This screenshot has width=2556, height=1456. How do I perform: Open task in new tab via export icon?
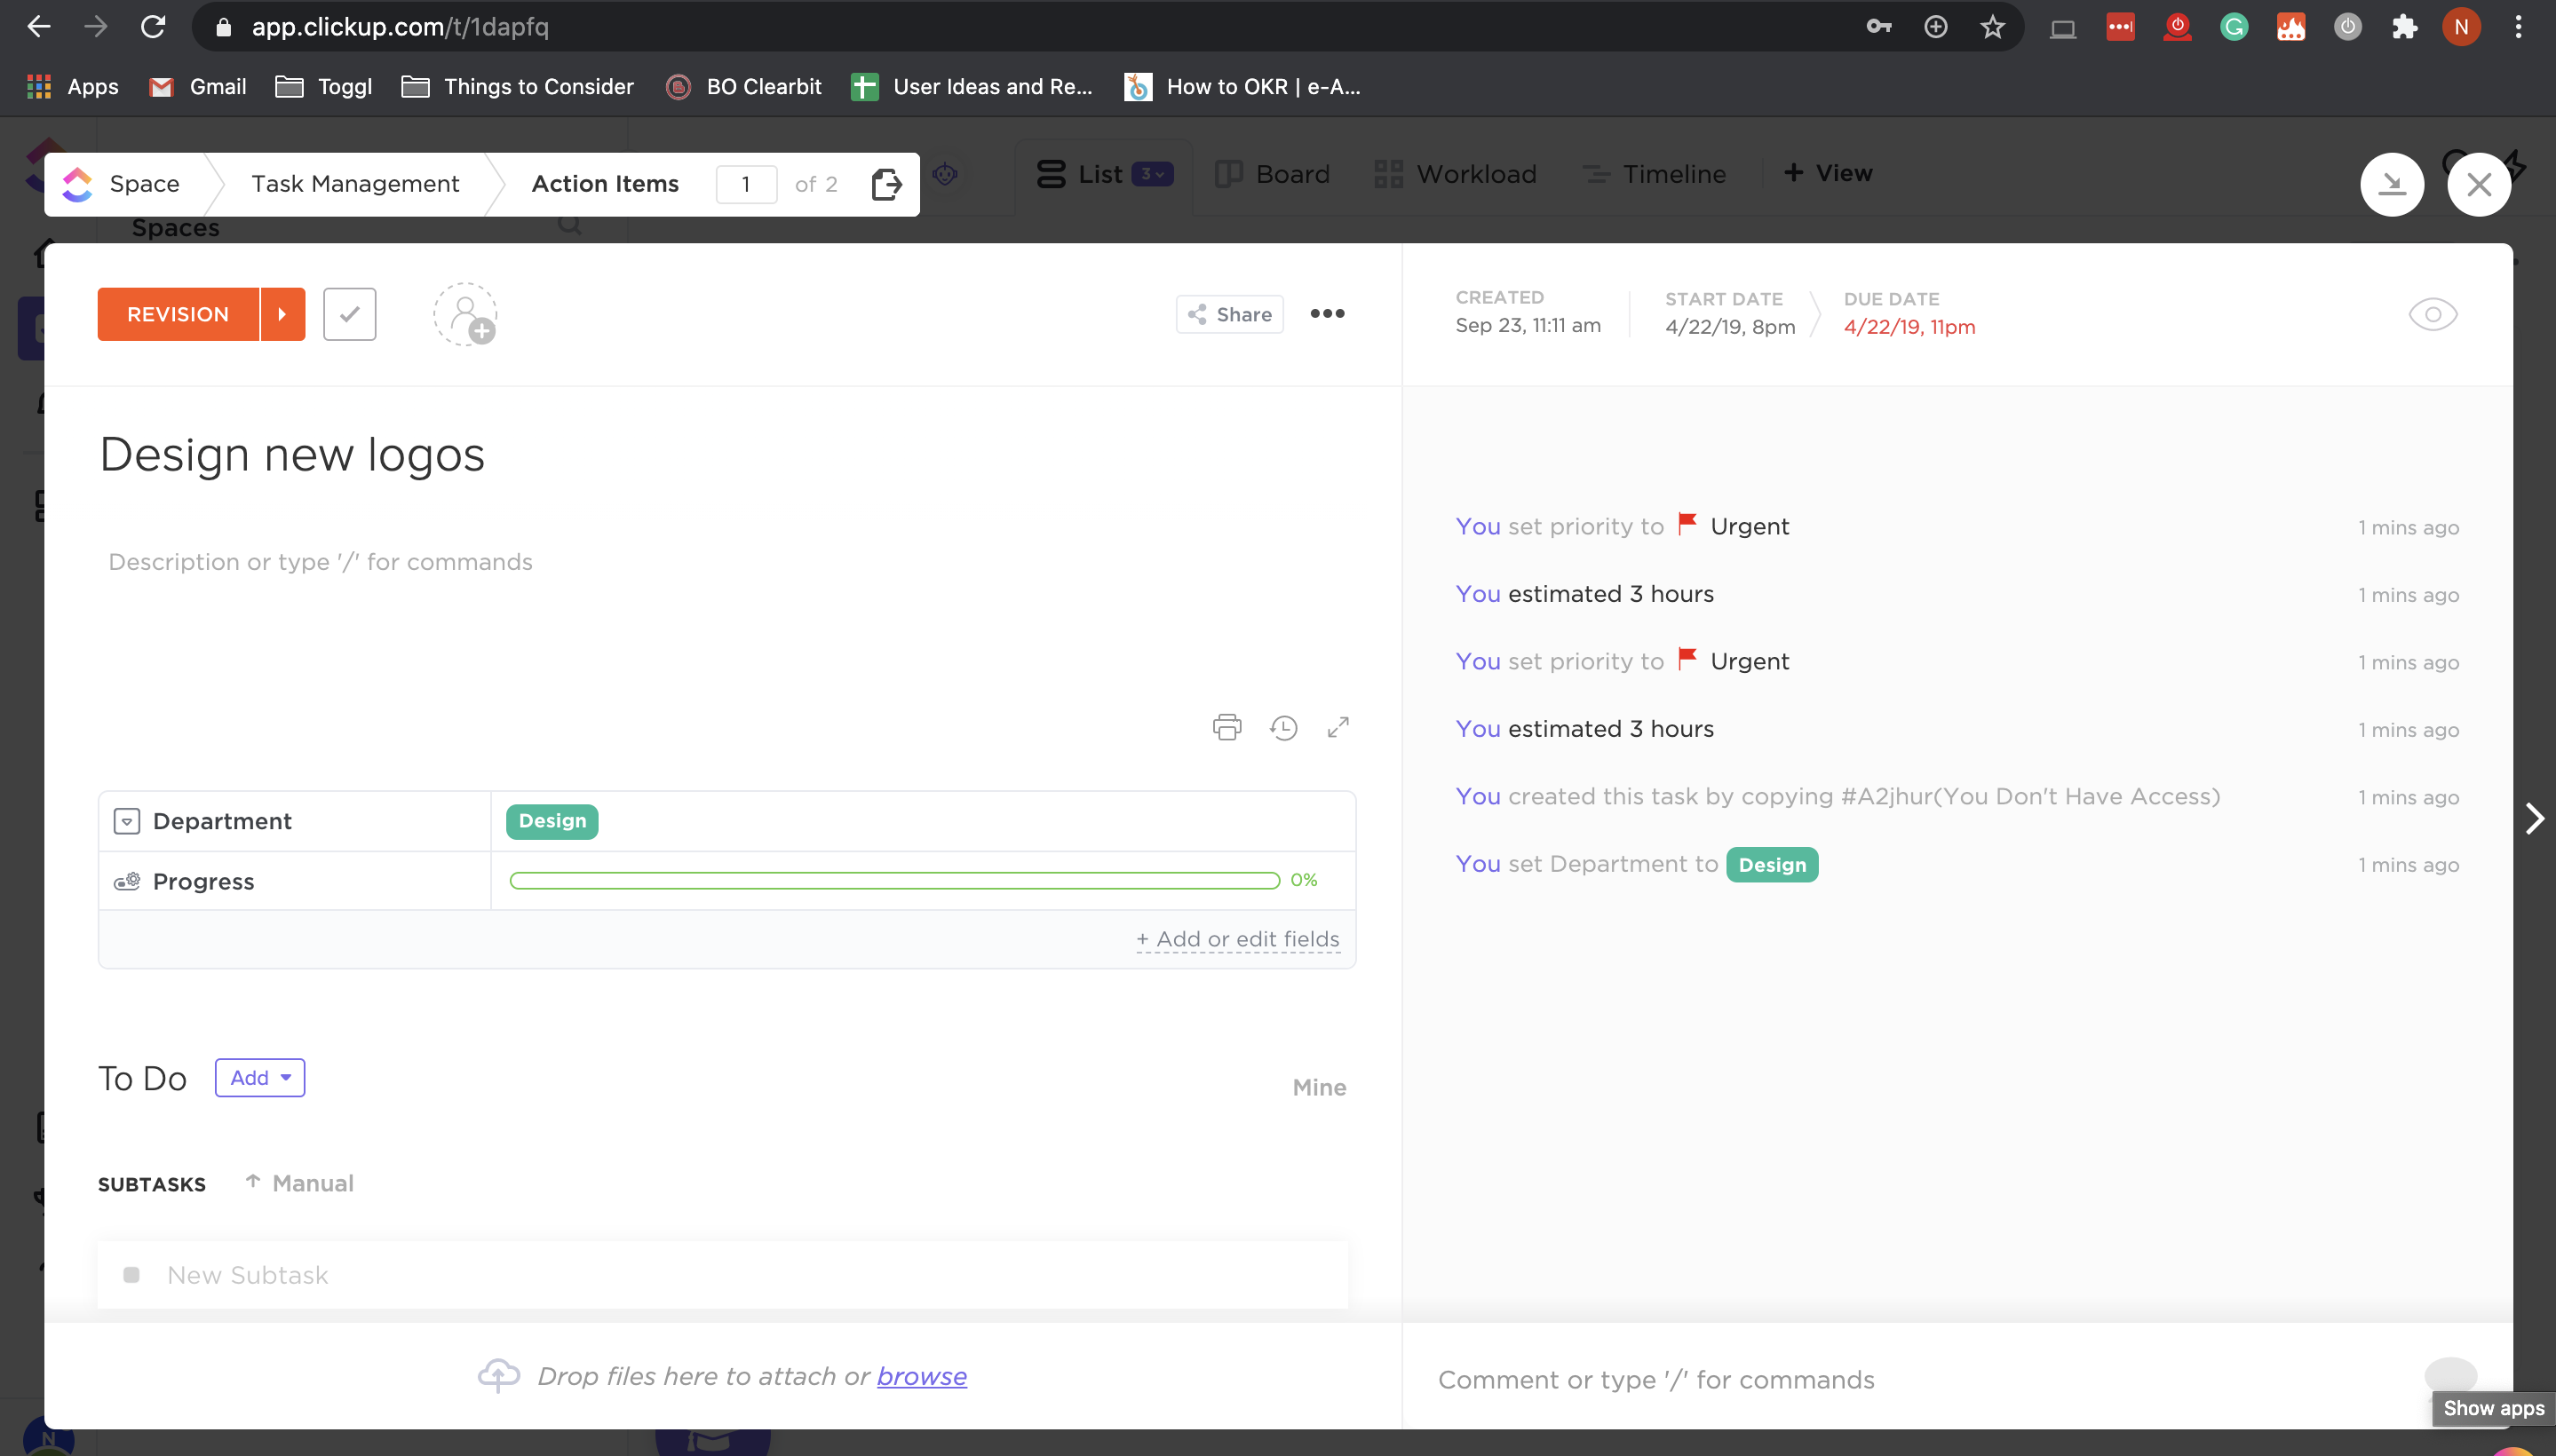[886, 184]
